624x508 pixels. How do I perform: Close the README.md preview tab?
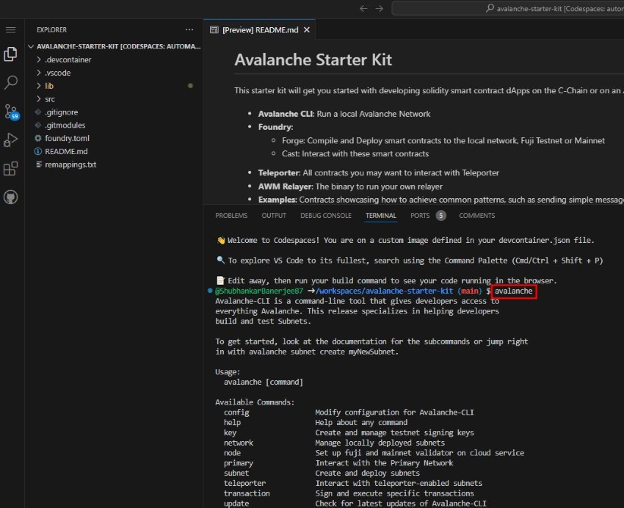coord(307,30)
